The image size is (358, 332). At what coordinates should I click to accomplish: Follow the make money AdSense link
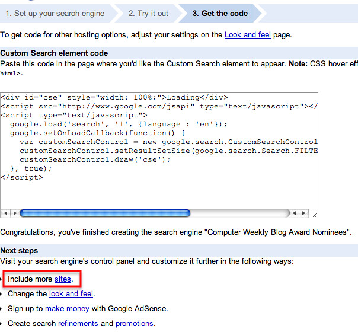(67, 308)
